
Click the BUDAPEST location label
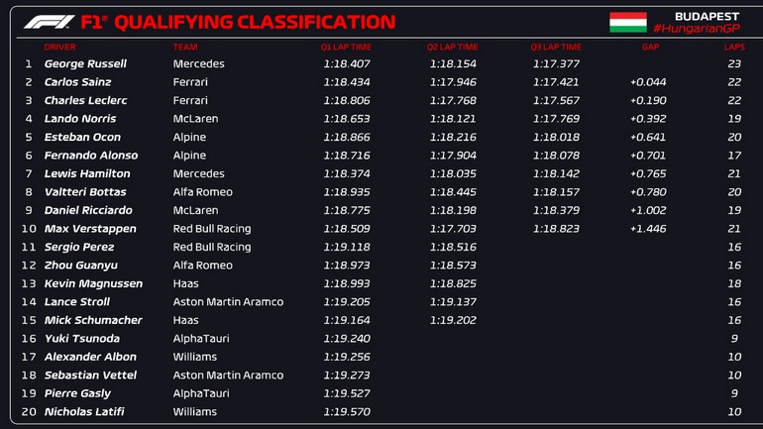click(707, 16)
